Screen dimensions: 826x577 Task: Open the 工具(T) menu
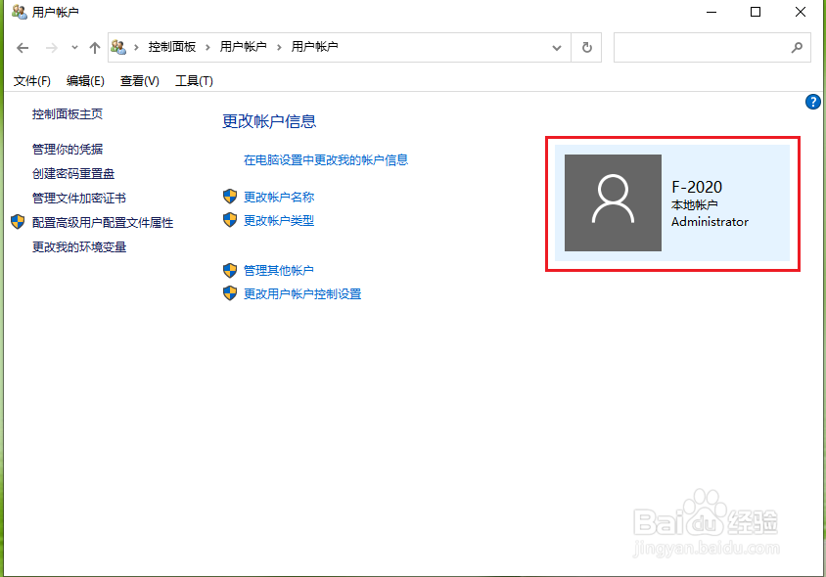[194, 81]
